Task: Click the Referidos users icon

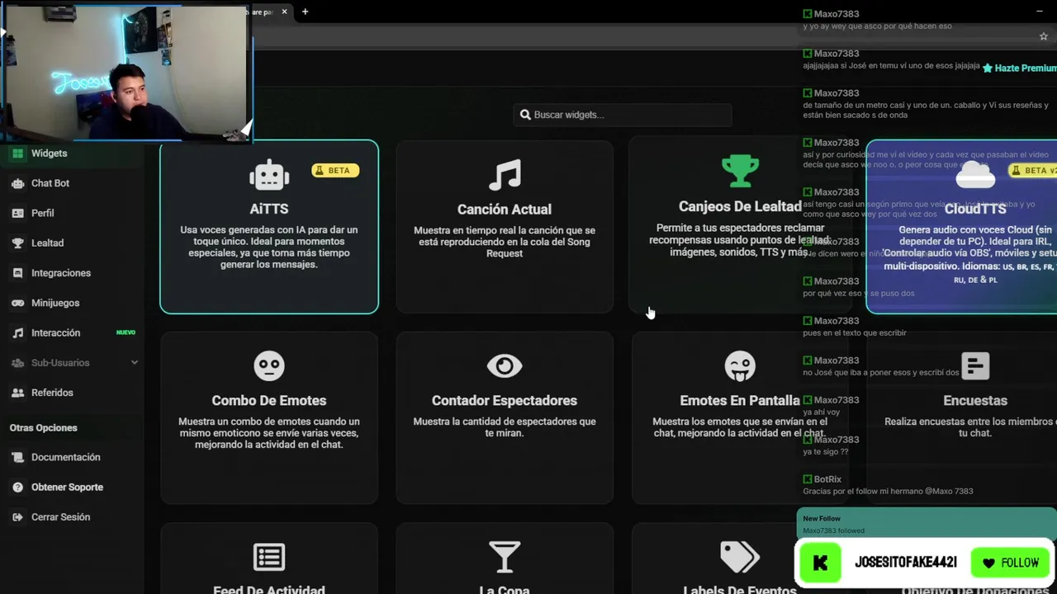Action: 17,393
